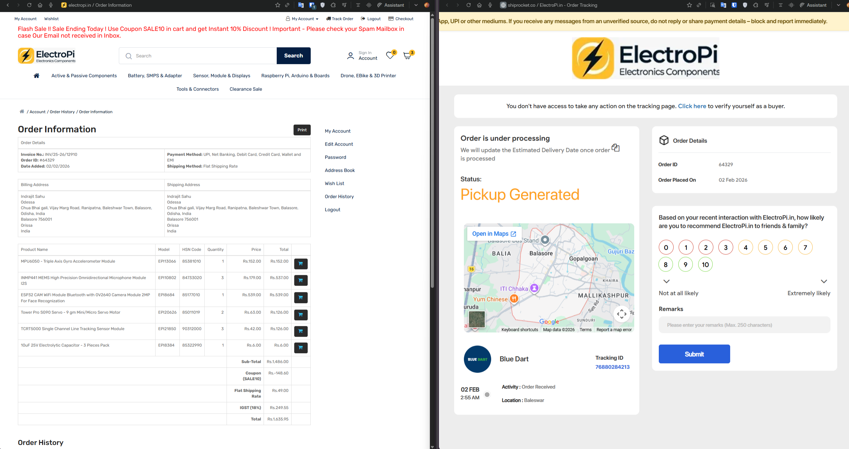The height and width of the screenshot is (449, 849).
Task: Open the shopping cart icon with badge 3
Action: click(x=407, y=56)
